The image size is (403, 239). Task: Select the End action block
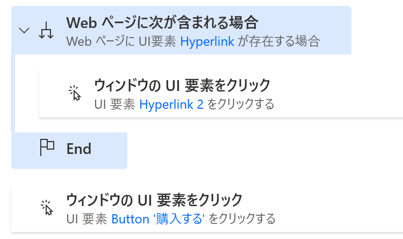pyautogui.click(x=69, y=151)
